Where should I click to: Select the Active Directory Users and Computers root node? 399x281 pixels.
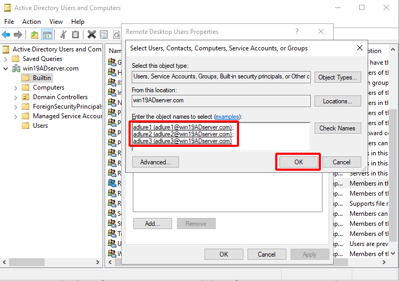point(57,49)
